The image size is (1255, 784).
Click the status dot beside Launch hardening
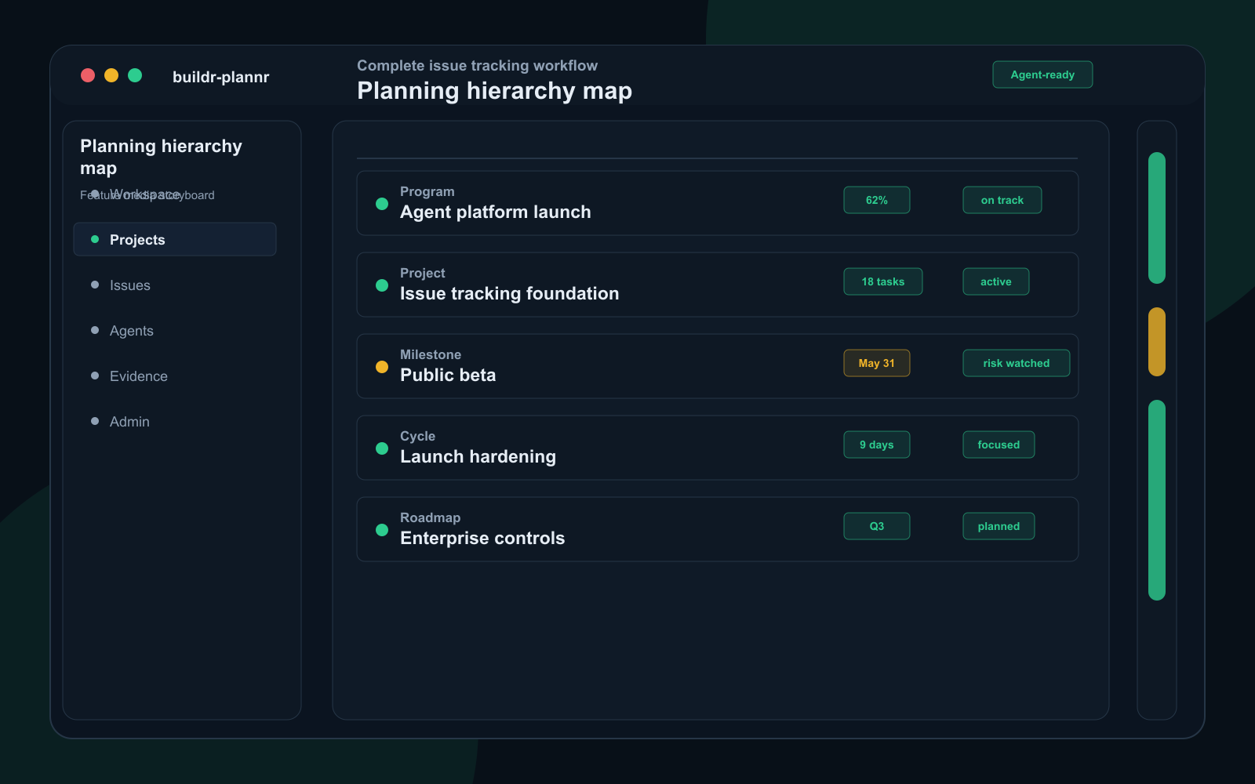382,448
